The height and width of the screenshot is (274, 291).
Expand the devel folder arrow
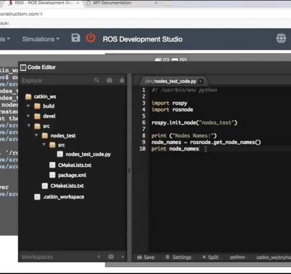coord(29,116)
